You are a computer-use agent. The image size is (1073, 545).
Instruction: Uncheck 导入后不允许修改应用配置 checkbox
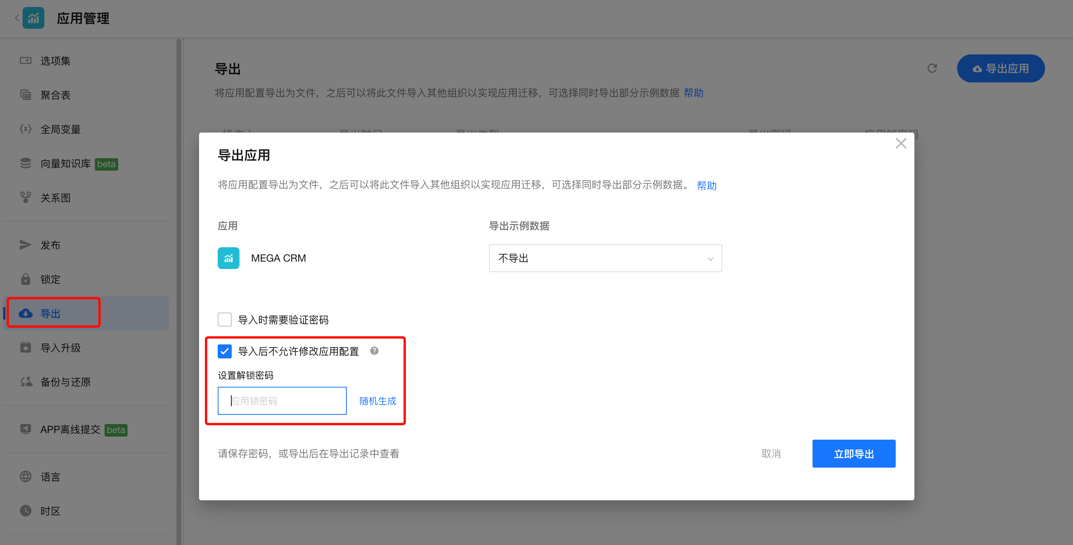pos(225,351)
